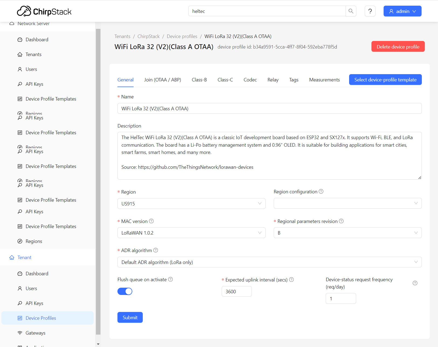The image size is (438, 347).
Task: Select the Gateways icon in the sidebar
Action: pyautogui.click(x=20, y=333)
